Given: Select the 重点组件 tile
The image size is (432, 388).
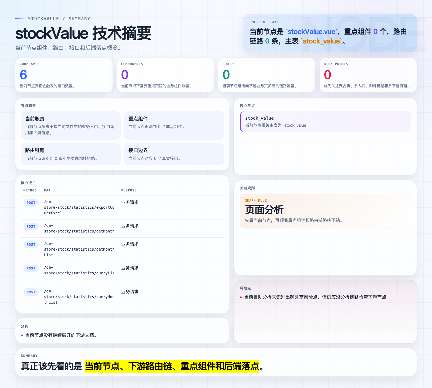Looking at the screenshot, I should [174, 125].
